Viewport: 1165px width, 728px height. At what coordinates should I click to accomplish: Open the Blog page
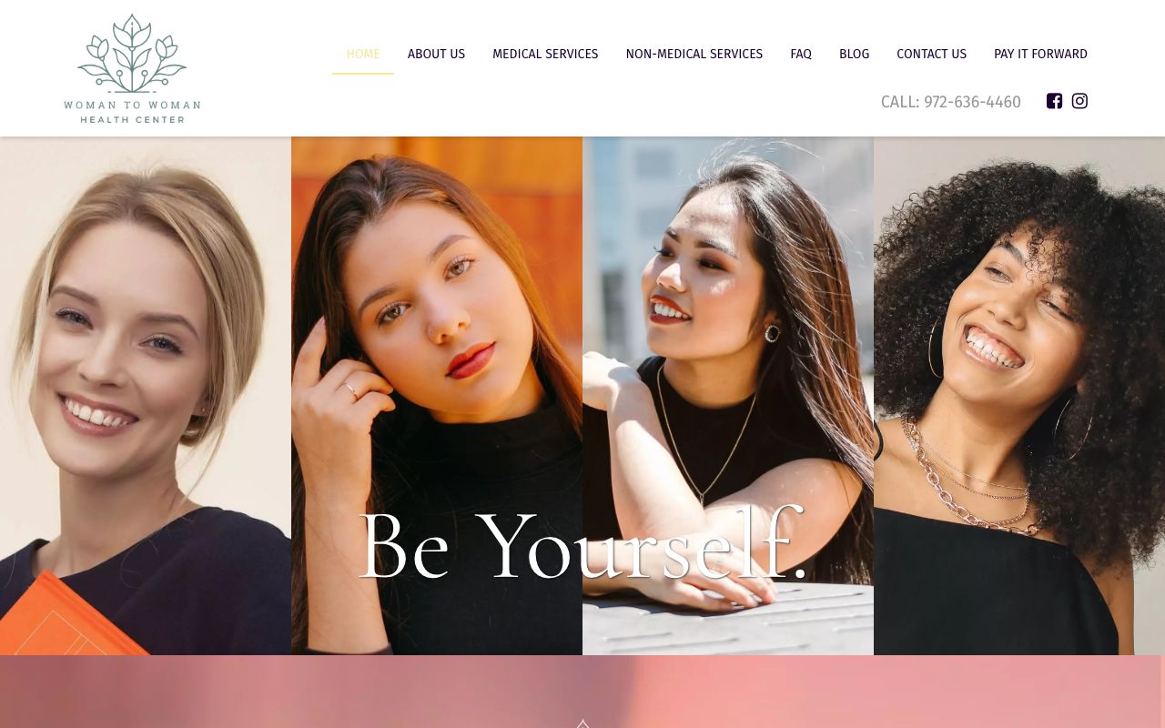(x=854, y=54)
